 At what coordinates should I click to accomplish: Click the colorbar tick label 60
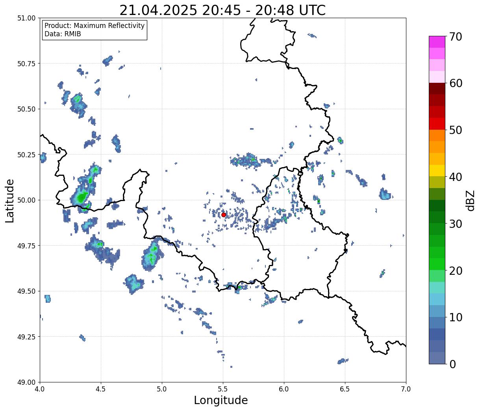[456, 83]
